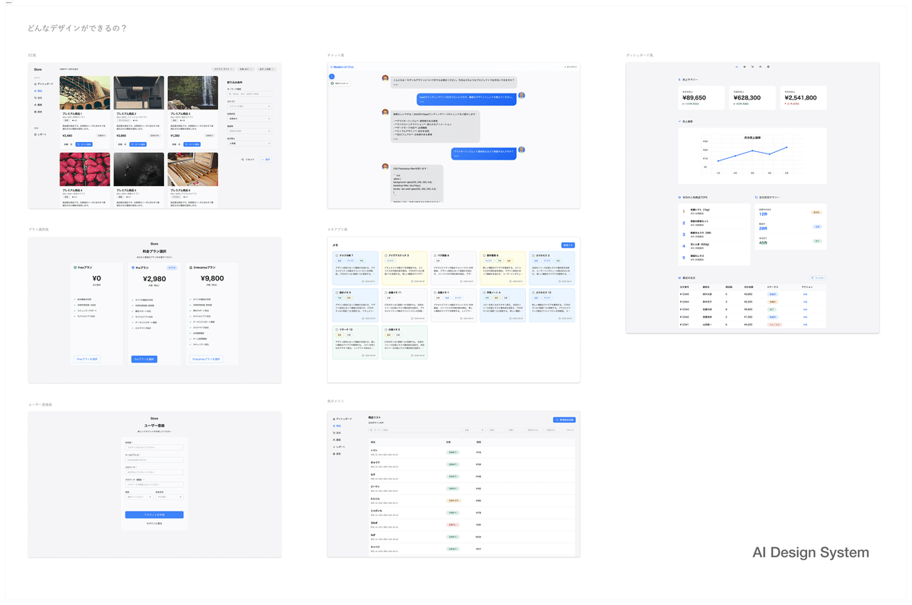Click ピーマン row in admin product list
Image resolution: width=912 pixels, height=605 pixels.
click(472, 489)
